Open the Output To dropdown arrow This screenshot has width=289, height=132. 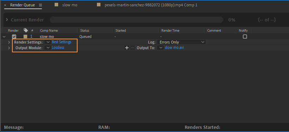coord(161,48)
